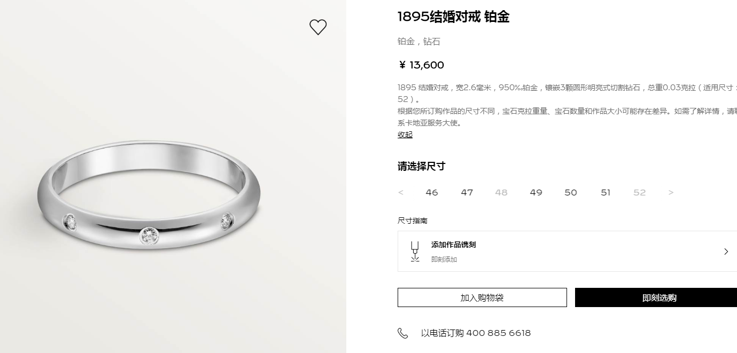Select ring size 51
Viewport: 737px width, 353px height.
[x=606, y=193]
